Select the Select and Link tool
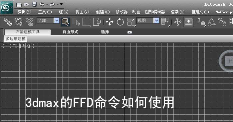The width and height of the screenshot is (233, 122). [8, 22]
